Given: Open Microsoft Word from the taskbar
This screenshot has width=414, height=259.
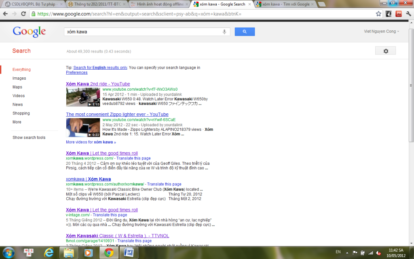Looking at the screenshot, I should pyautogui.click(x=129, y=253).
